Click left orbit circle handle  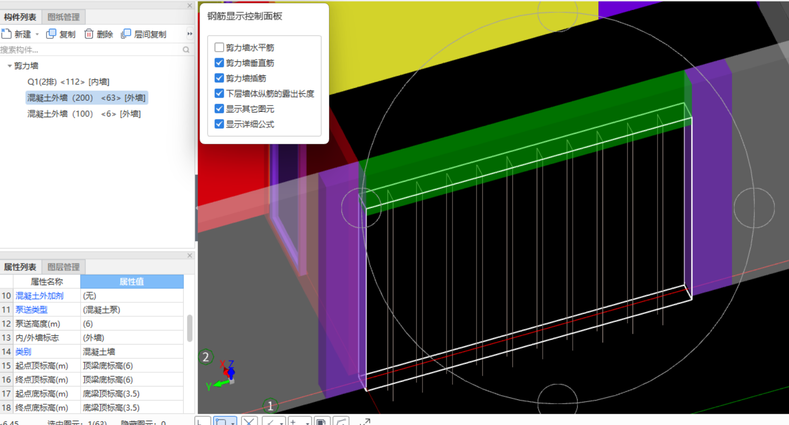click(362, 207)
